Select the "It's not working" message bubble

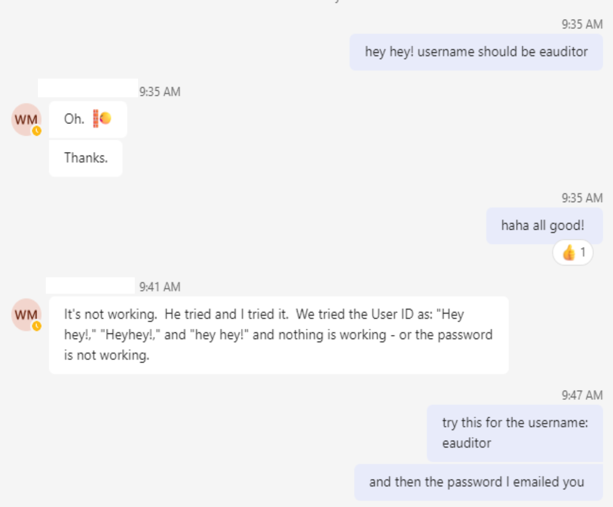[278, 335]
